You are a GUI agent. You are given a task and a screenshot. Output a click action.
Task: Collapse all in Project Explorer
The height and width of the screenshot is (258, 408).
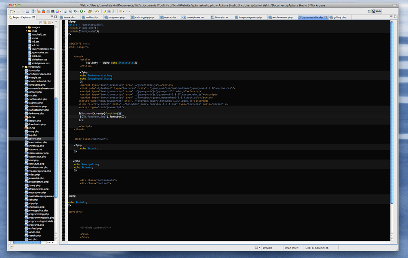tap(40, 22)
